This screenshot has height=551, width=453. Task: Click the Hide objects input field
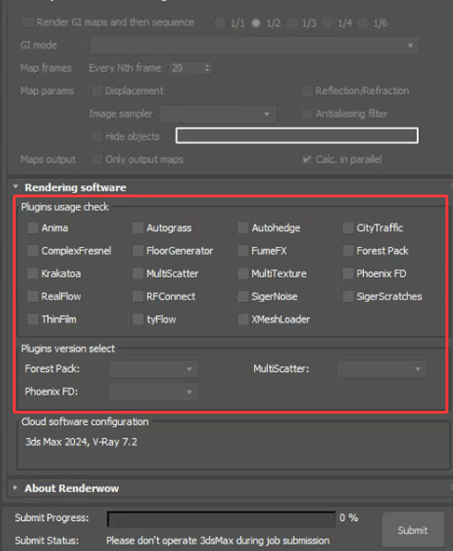[297, 135]
